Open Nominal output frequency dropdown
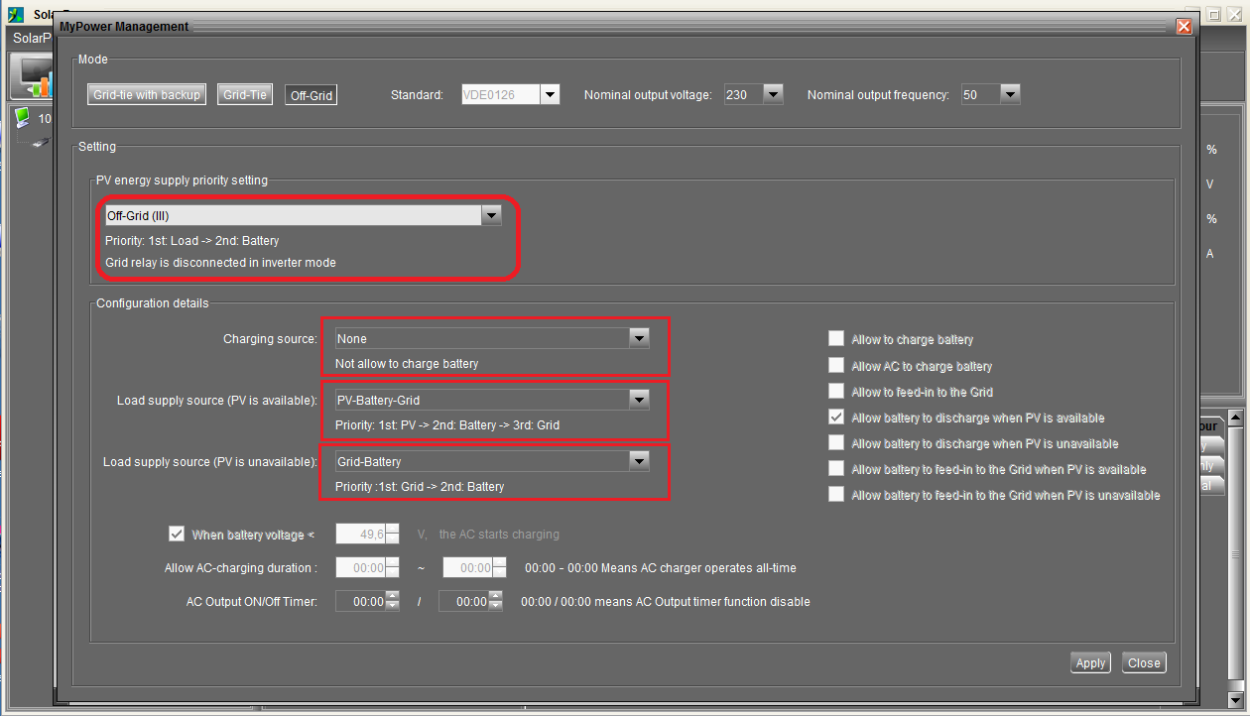The image size is (1250, 716). pyautogui.click(x=1010, y=95)
